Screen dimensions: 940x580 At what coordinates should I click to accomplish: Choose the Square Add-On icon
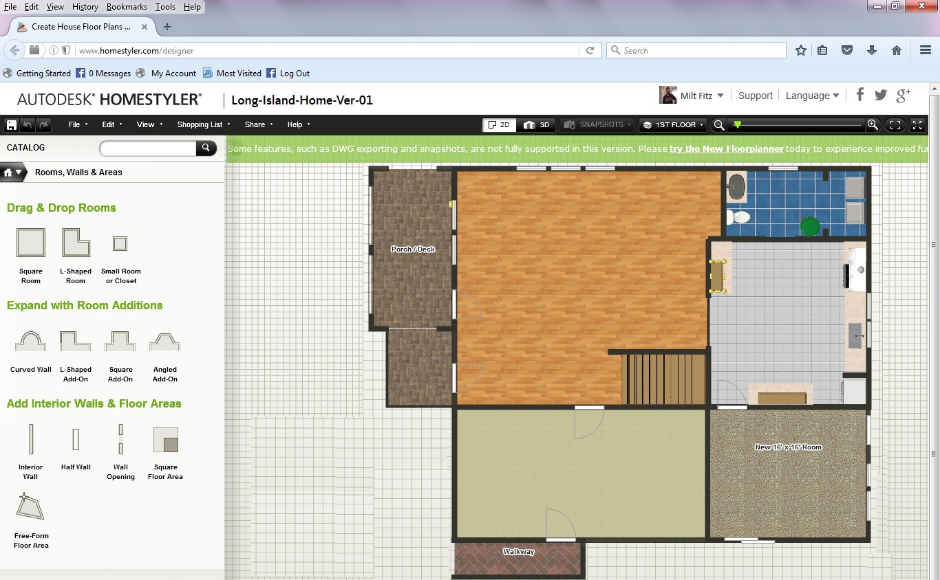pos(120,341)
